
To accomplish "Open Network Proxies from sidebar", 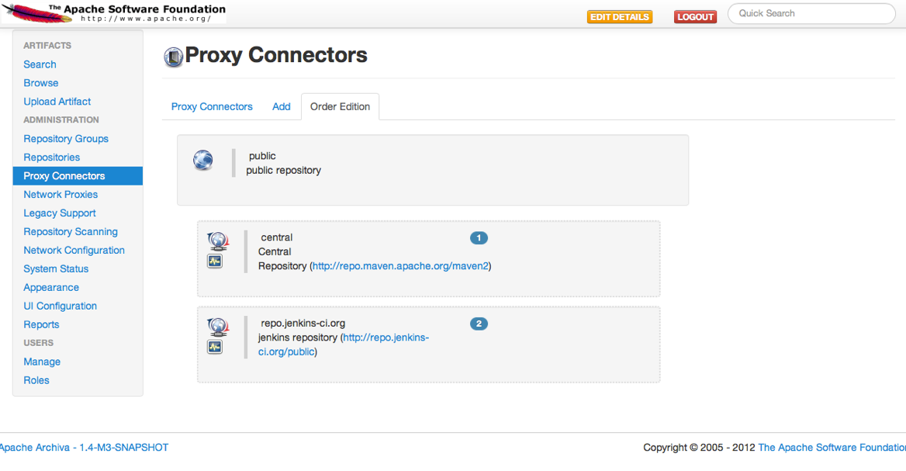I will point(61,195).
